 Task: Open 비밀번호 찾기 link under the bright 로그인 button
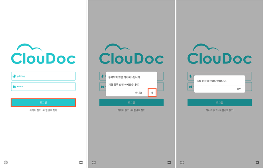(x=50, y=110)
